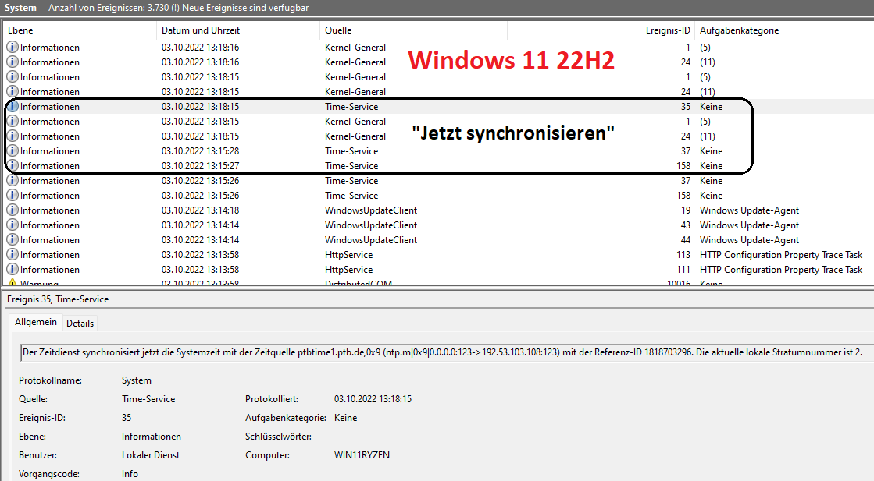Viewport: 874px width, 481px height.
Task: Click Protokolliert value 03.10.2022 13:18:15
Action: coord(373,399)
